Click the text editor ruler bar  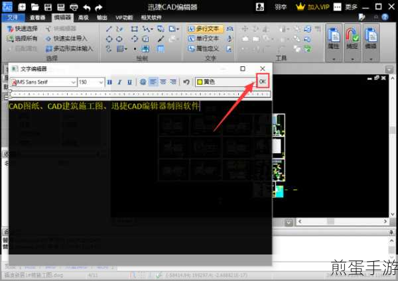click(139, 94)
